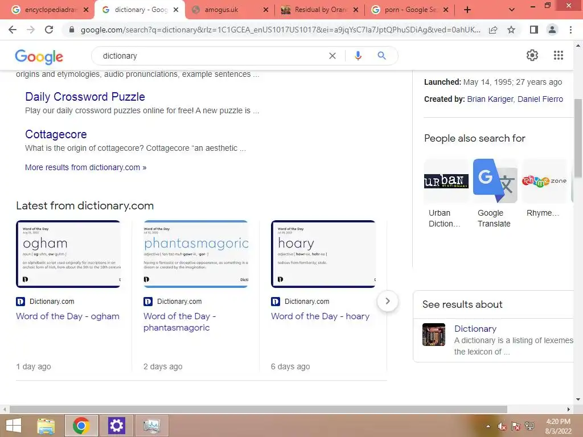
Task: Click the dictionary search input field
Action: point(212,56)
